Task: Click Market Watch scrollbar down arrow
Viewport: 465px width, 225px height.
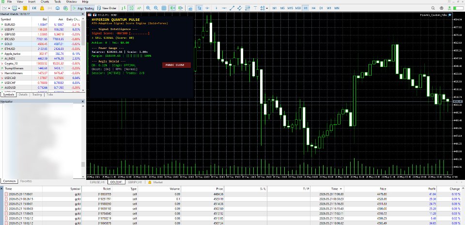Action: [83, 90]
